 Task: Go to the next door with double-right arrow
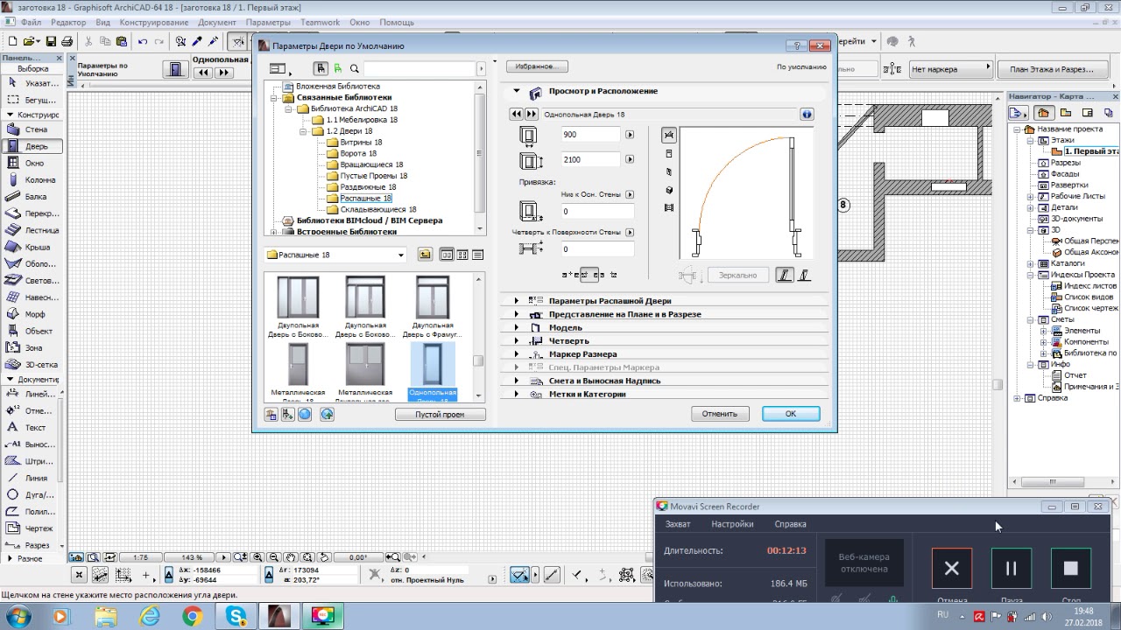(531, 114)
